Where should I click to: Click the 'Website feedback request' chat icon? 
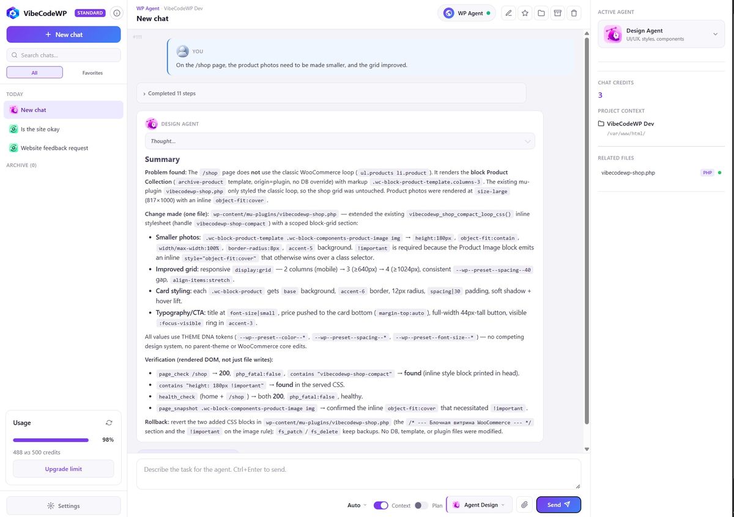[13, 148]
